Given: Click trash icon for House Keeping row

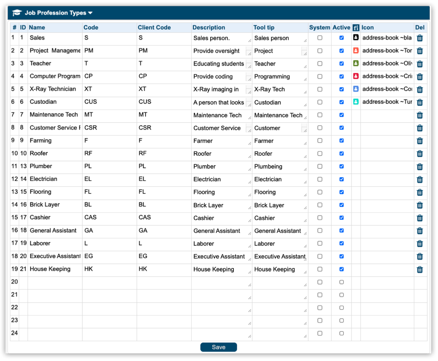Looking at the screenshot, I should (419, 270).
